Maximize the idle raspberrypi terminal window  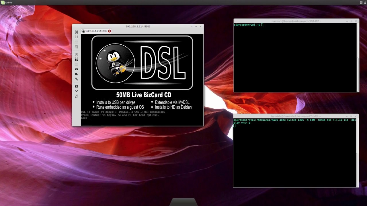coord(352,21)
